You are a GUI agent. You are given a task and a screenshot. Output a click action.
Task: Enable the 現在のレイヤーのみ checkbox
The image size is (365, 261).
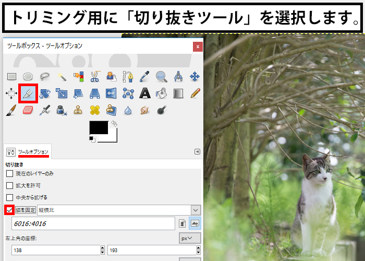pos(9,173)
